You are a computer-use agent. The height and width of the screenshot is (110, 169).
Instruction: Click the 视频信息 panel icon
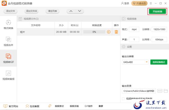[x=124, y=19]
